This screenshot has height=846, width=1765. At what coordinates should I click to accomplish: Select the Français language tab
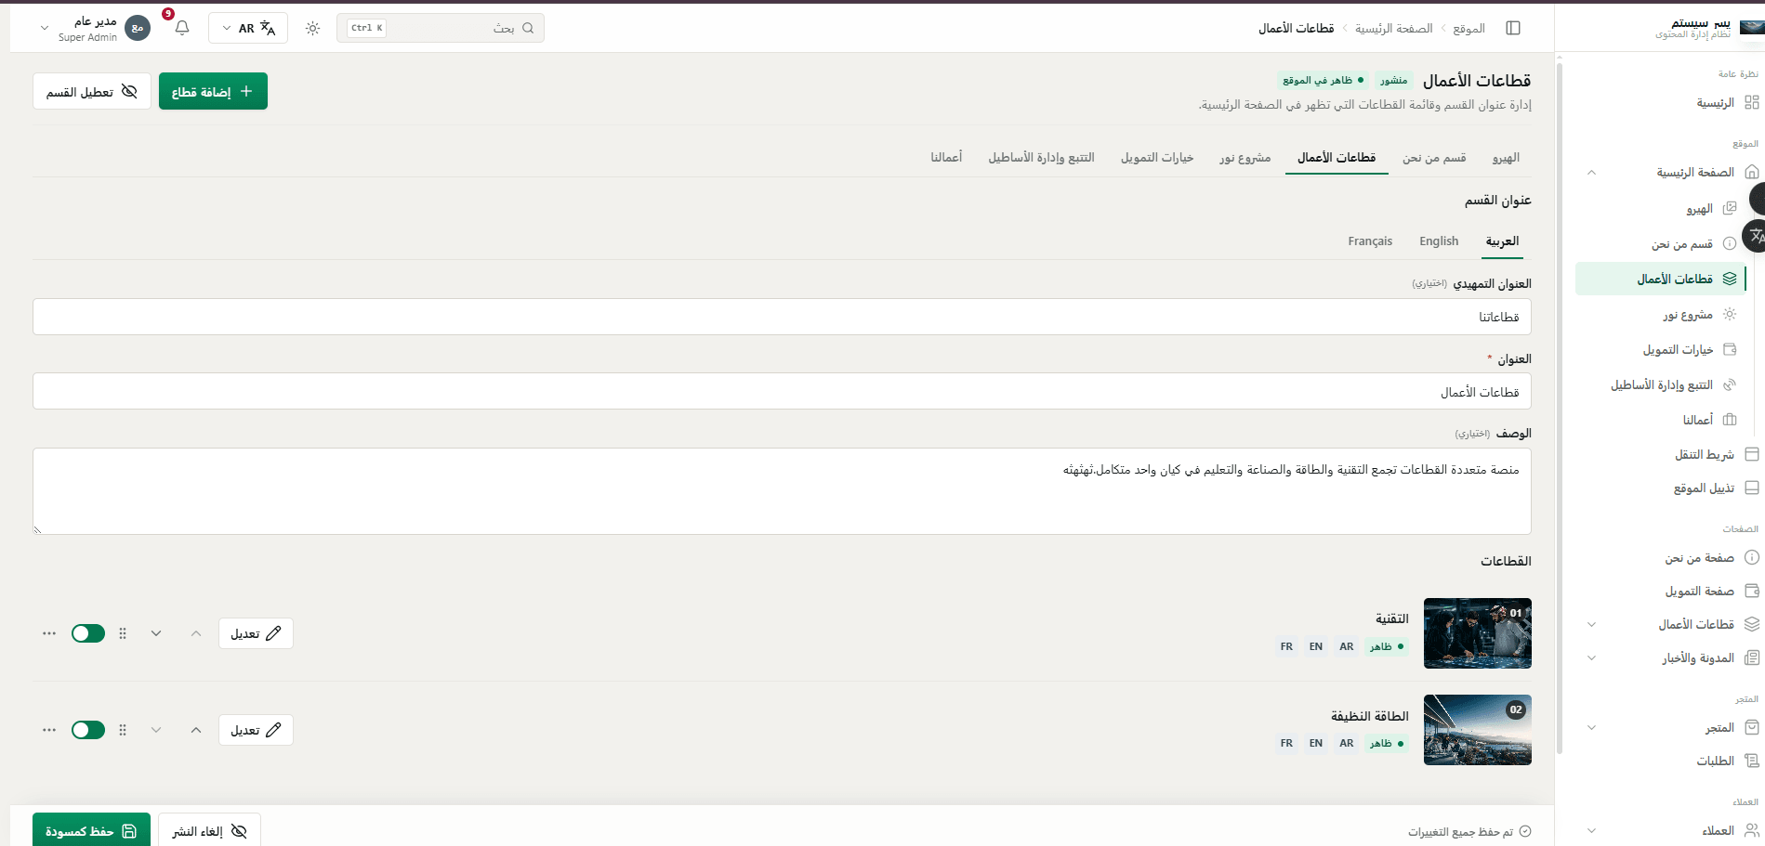[x=1370, y=241]
